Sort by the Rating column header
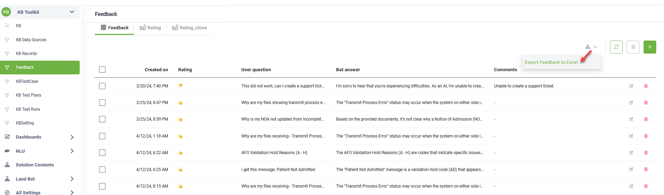The width and height of the screenshot is (664, 195). coord(185,70)
